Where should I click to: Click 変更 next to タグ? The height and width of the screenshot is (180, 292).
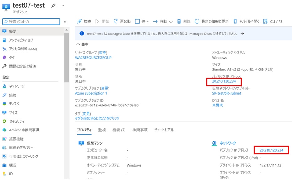[x=86, y=113]
